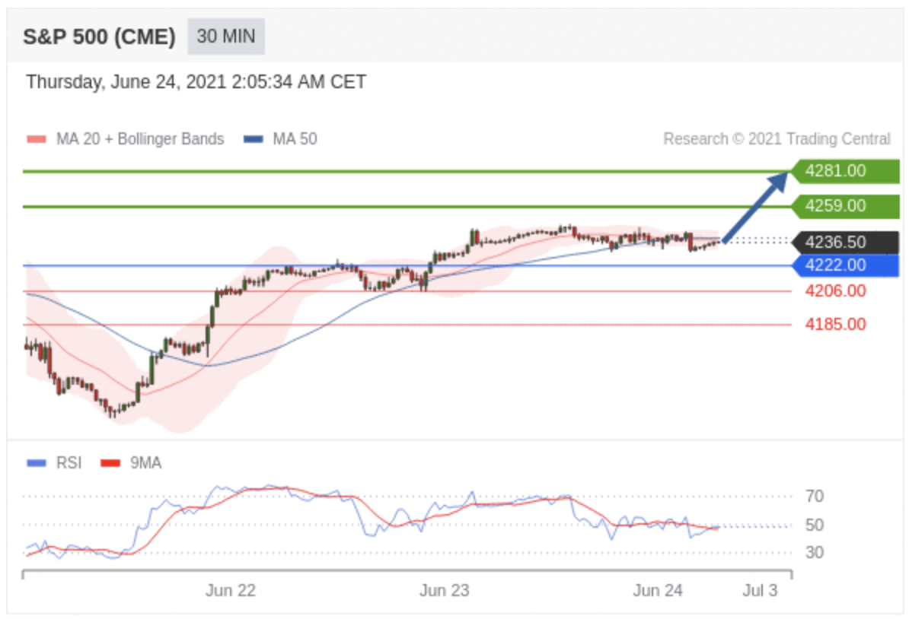Image resolution: width=909 pixels, height=619 pixels.
Task: Click the 4185.00 red support label
Action: click(835, 325)
